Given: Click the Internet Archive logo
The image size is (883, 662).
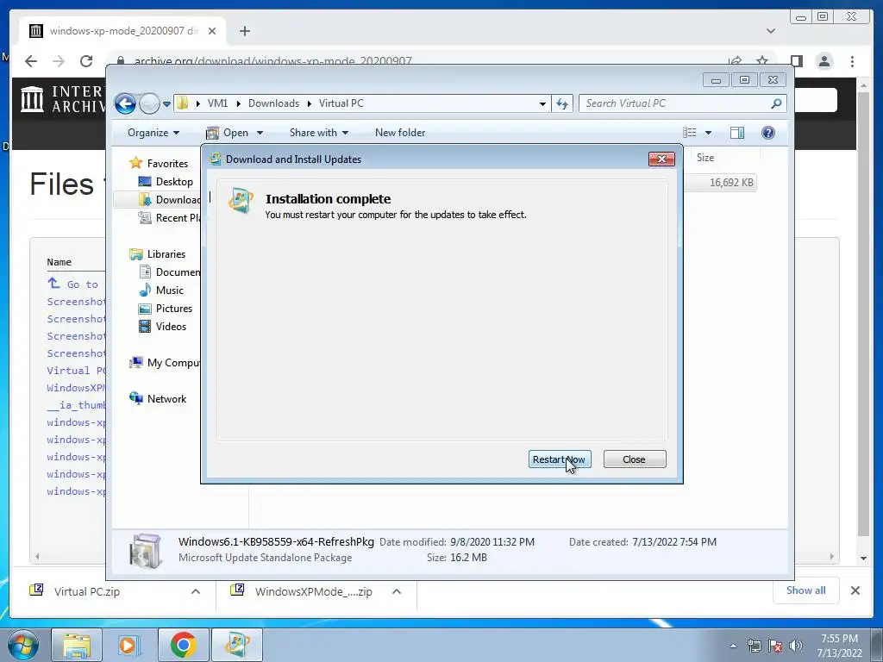Looking at the screenshot, I should 62,98.
